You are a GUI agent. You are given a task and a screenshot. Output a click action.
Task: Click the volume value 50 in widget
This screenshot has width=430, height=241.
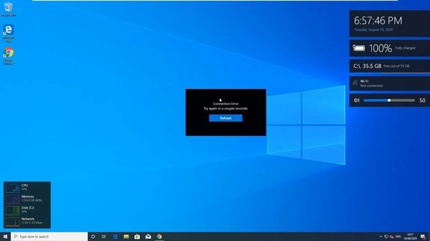tap(423, 100)
